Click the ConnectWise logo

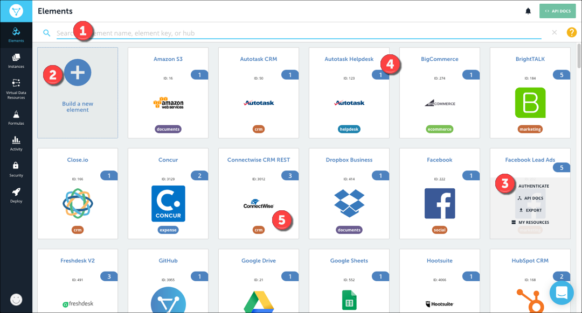pos(259,204)
